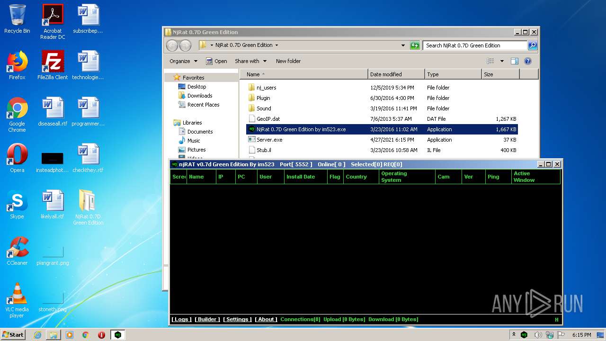Click the Explorer help question mark icon
This screenshot has width=606, height=341.
528,61
